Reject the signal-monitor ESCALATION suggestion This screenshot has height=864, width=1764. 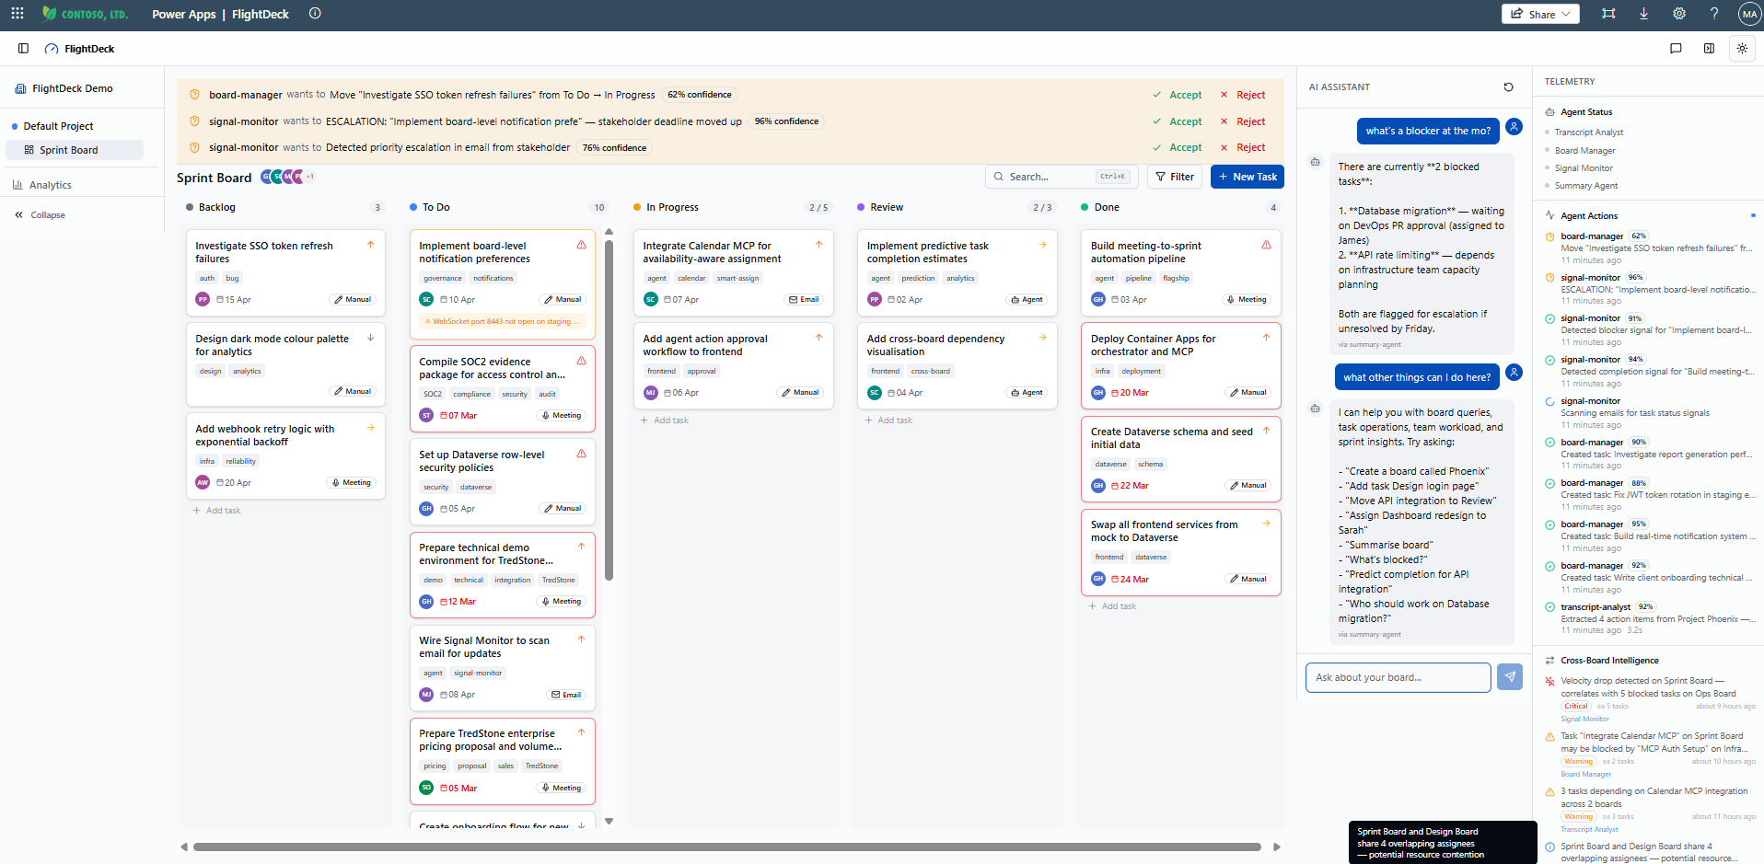[x=1243, y=121]
